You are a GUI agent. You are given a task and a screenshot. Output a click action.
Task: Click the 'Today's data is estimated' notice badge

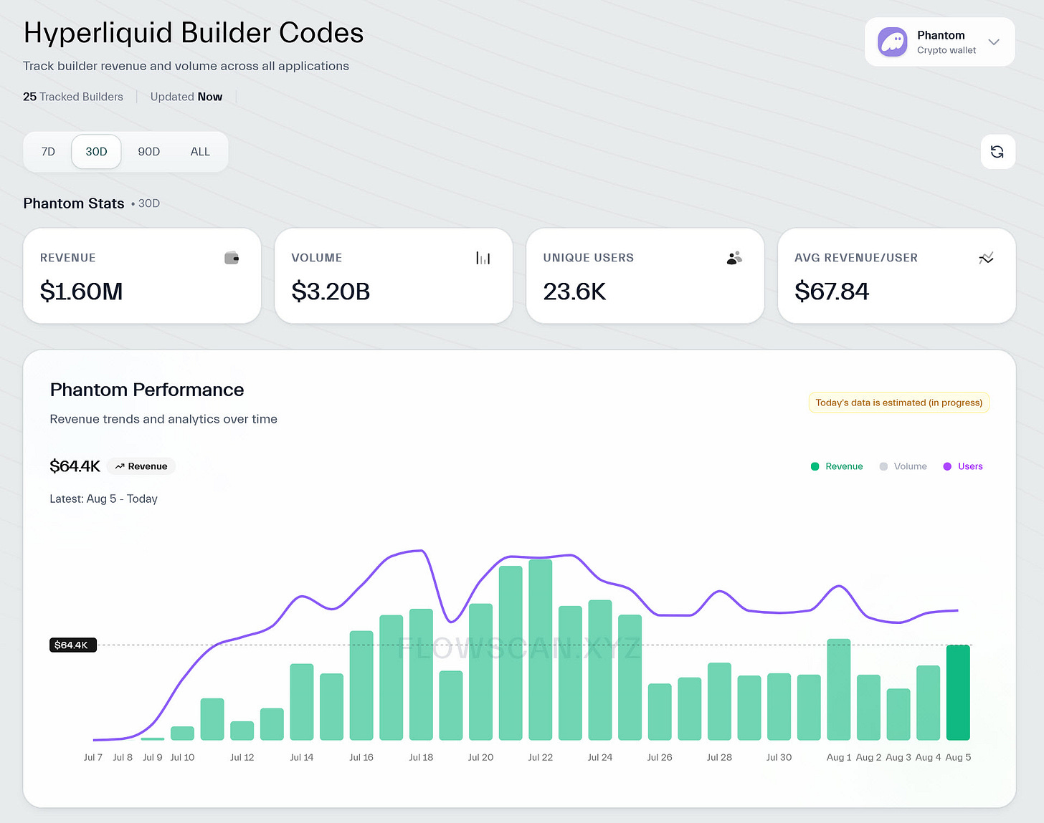(899, 403)
